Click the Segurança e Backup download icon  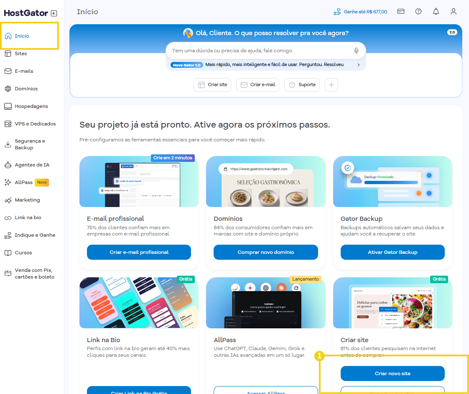pyautogui.click(x=8, y=144)
